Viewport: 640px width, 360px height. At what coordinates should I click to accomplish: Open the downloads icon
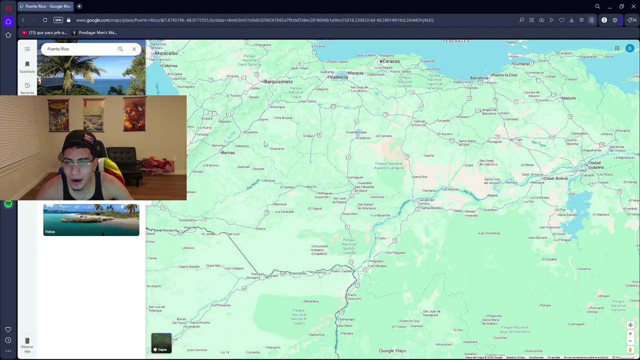(x=571, y=20)
